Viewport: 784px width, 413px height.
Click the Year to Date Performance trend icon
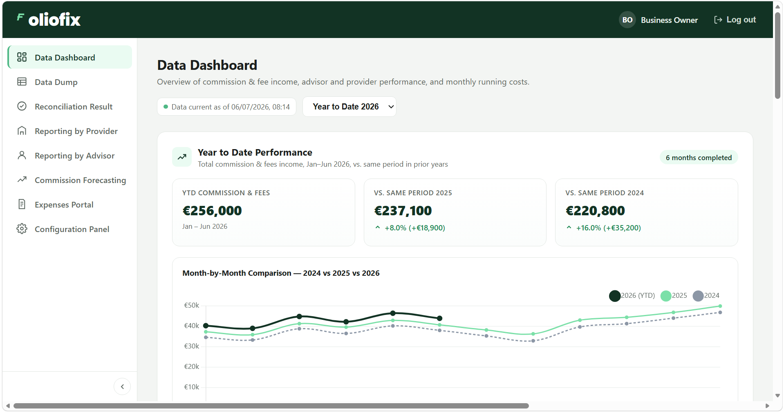182,157
